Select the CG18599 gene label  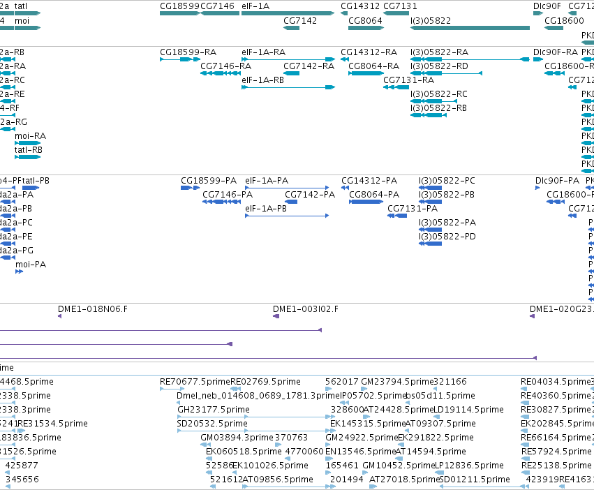coord(179,6)
